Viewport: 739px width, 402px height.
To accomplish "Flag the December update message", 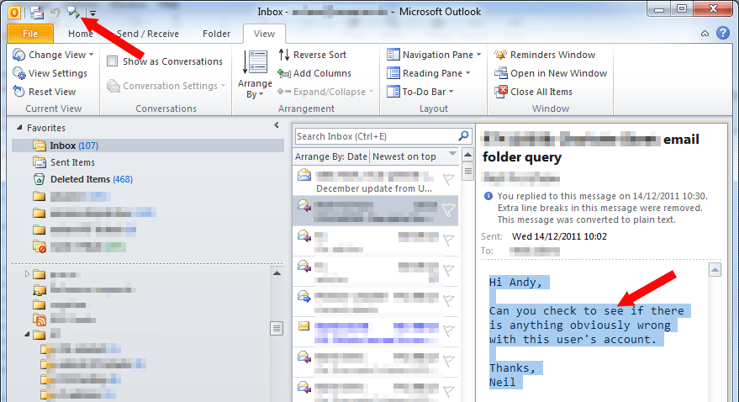I will 448,179.
